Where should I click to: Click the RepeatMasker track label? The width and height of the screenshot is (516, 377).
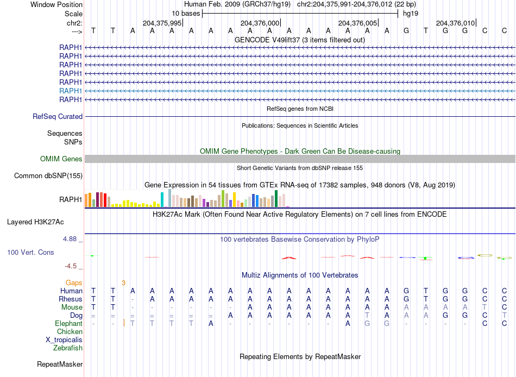pos(60,365)
